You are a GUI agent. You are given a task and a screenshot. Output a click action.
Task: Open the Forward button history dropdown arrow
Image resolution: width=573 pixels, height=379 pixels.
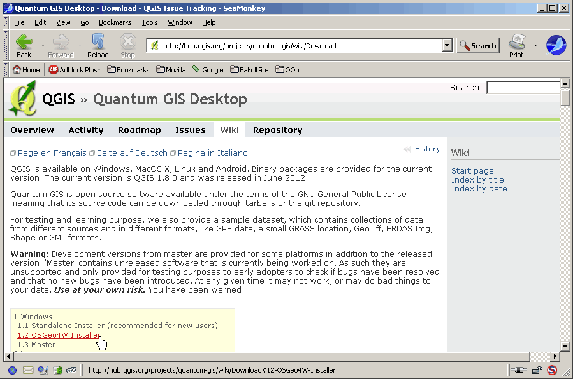pyautogui.click(x=80, y=45)
